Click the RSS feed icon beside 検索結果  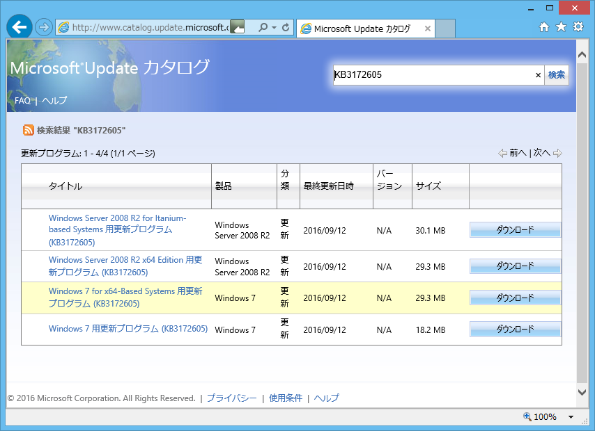(28, 130)
